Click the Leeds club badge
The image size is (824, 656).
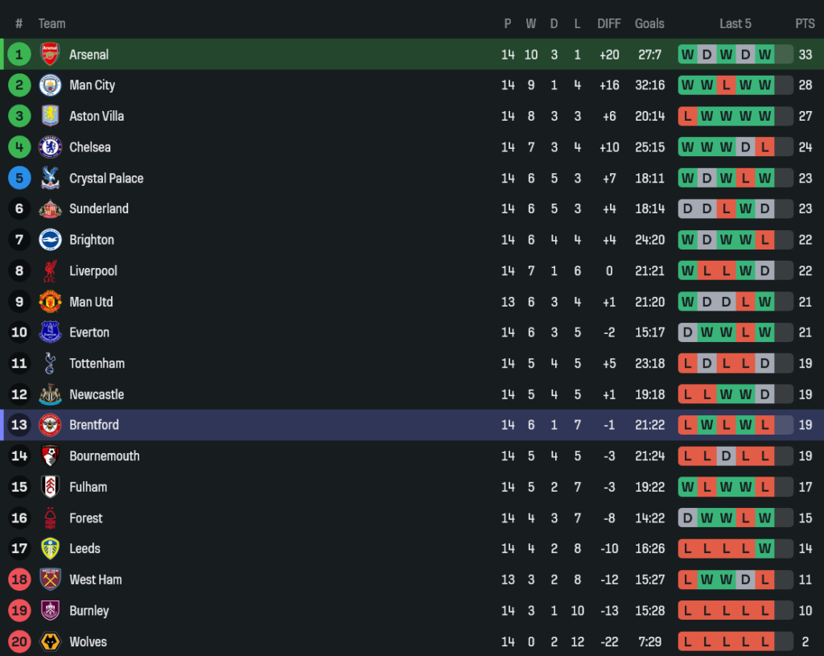50,549
